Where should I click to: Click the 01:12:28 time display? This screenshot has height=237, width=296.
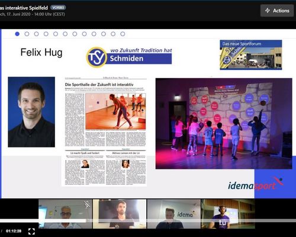(x=14, y=231)
